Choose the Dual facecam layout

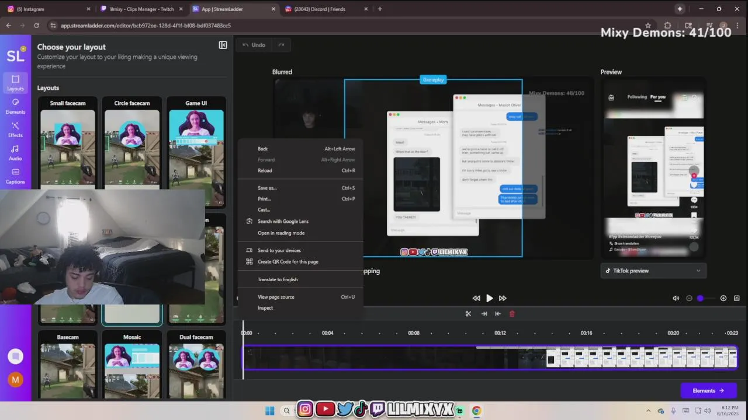[196, 365]
